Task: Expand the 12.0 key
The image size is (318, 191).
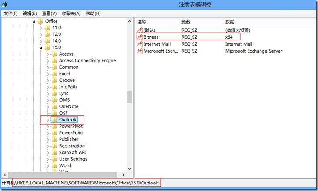Action: 41,35
